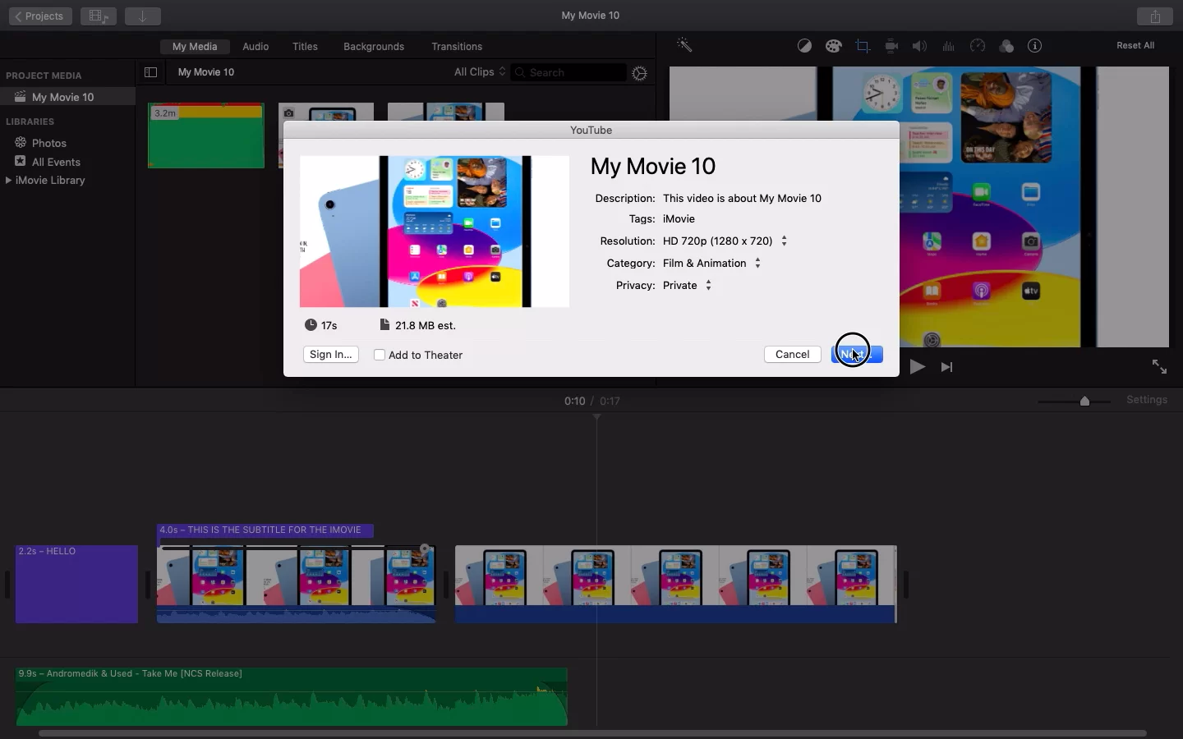
Task: Switch to the My Media tab
Action: pyautogui.click(x=195, y=47)
